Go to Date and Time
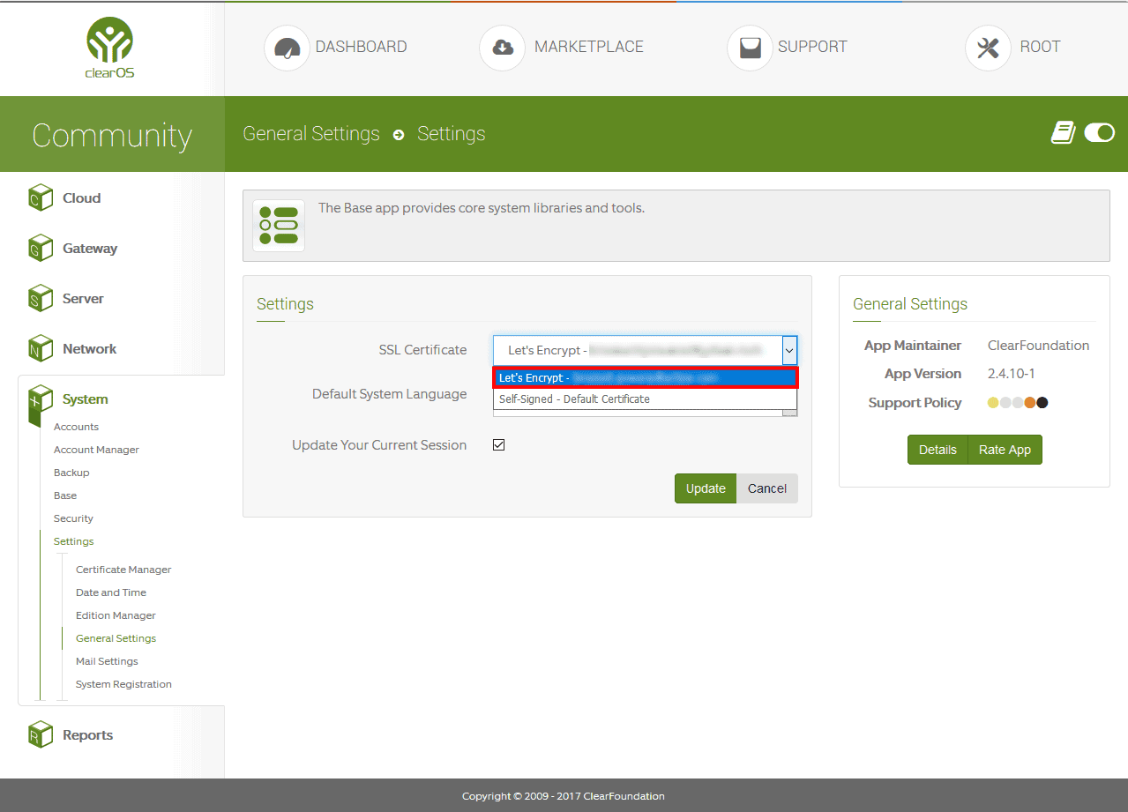Viewport: 1128px width, 812px height. pyautogui.click(x=111, y=592)
